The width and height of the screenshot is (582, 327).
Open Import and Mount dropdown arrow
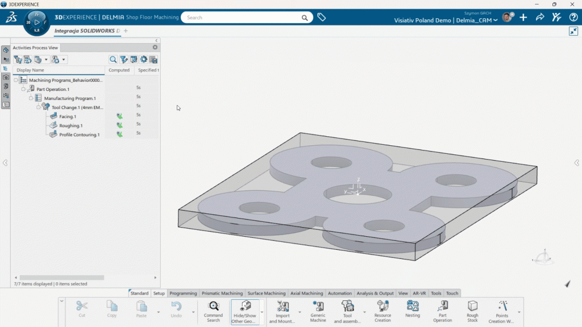click(300, 312)
